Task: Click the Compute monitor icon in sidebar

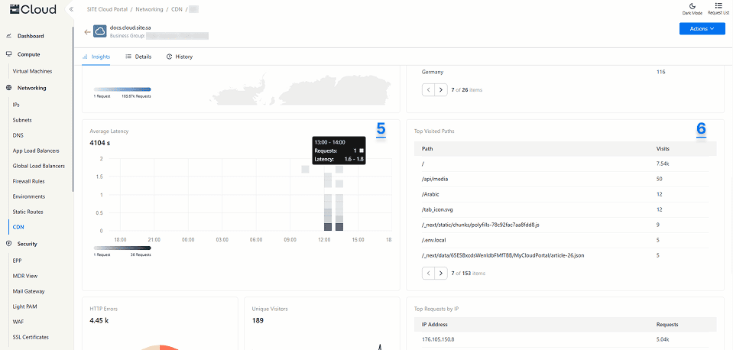Action: [x=8, y=54]
